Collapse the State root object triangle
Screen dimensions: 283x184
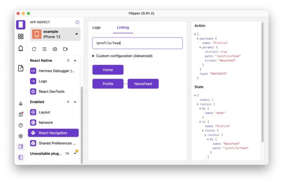(x=195, y=95)
